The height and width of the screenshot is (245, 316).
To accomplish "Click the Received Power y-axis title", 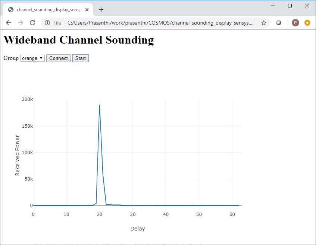I will coord(17,155).
